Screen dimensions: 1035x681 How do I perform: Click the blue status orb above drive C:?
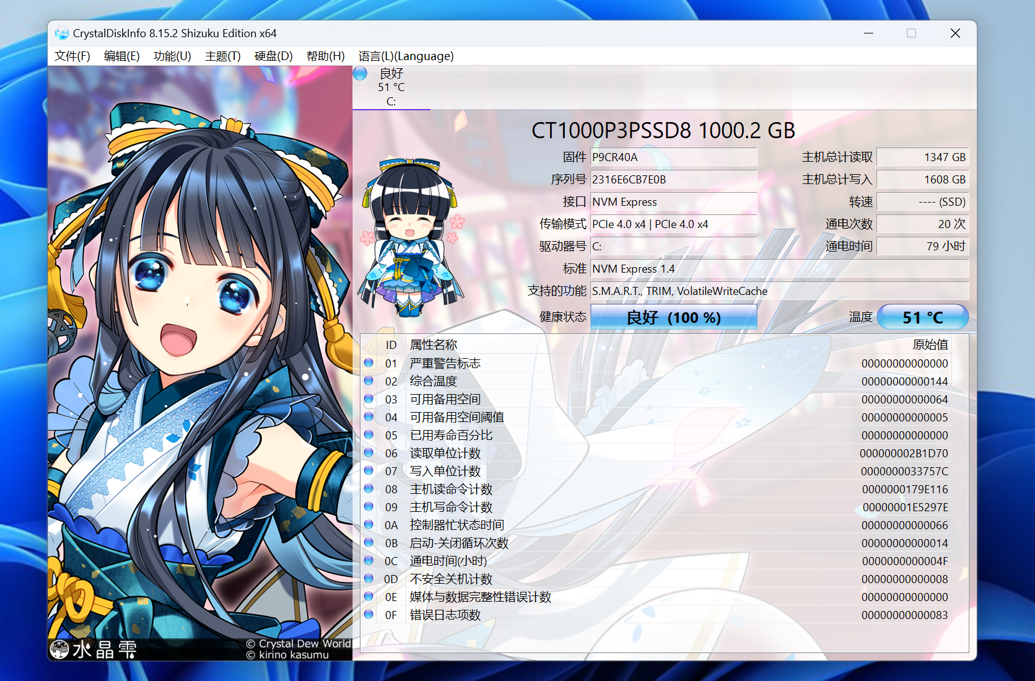pyautogui.click(x=360, y=74)
